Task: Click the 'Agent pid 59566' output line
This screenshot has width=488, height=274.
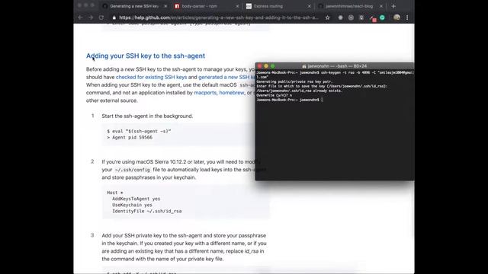Action: (x=130, y=137)
